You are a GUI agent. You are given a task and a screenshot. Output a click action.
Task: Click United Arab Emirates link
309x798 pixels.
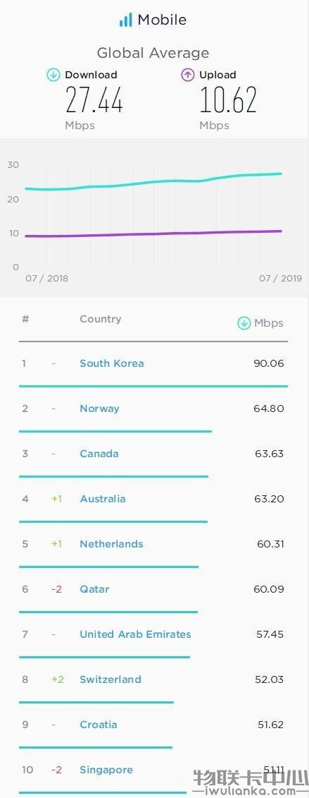click(x=135, y=634)
